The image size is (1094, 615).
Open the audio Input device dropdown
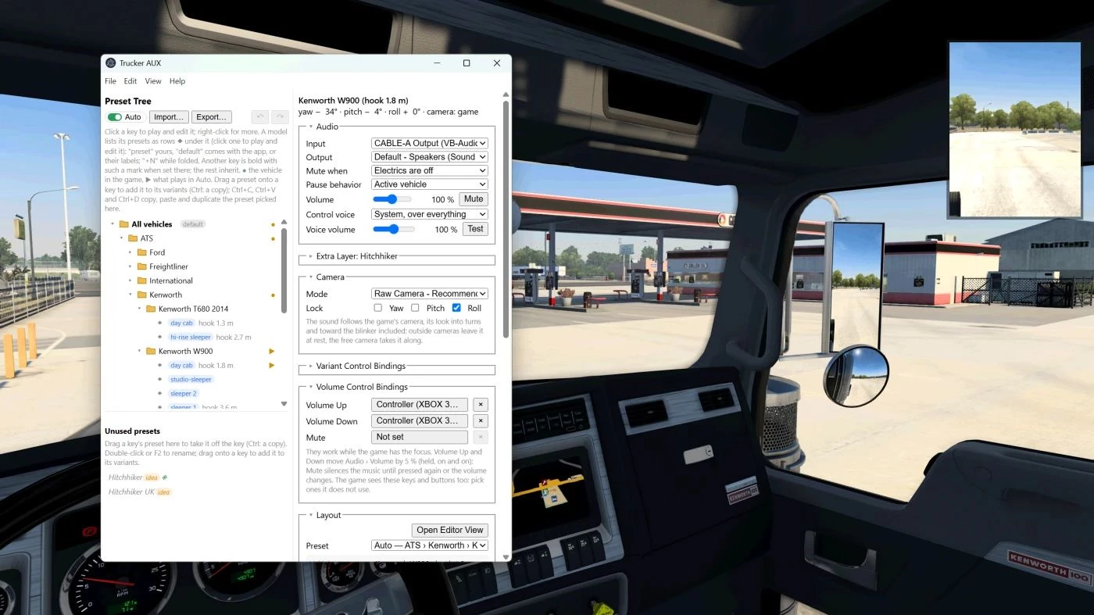point(430,143)
